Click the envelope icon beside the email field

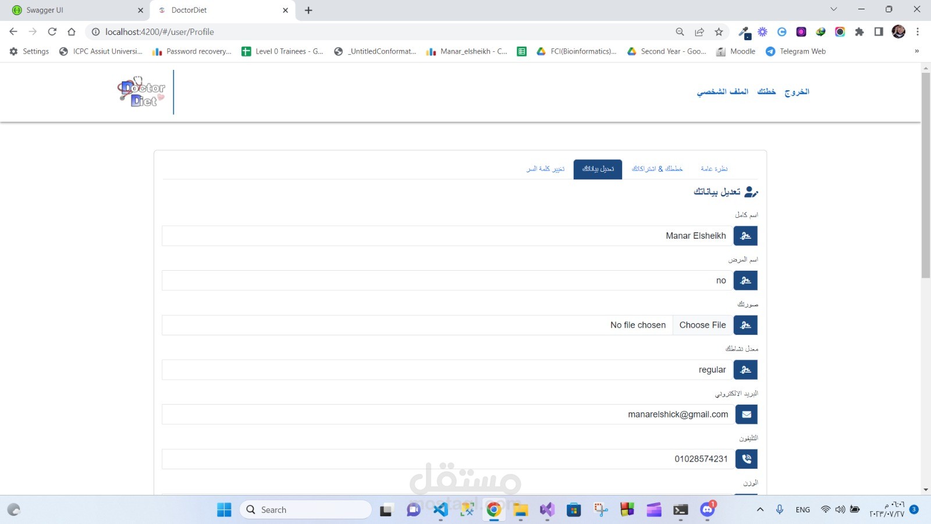pos(747,415)
